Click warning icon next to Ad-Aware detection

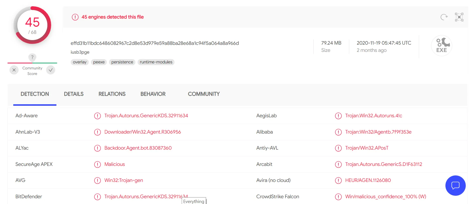tap(97, 116)
